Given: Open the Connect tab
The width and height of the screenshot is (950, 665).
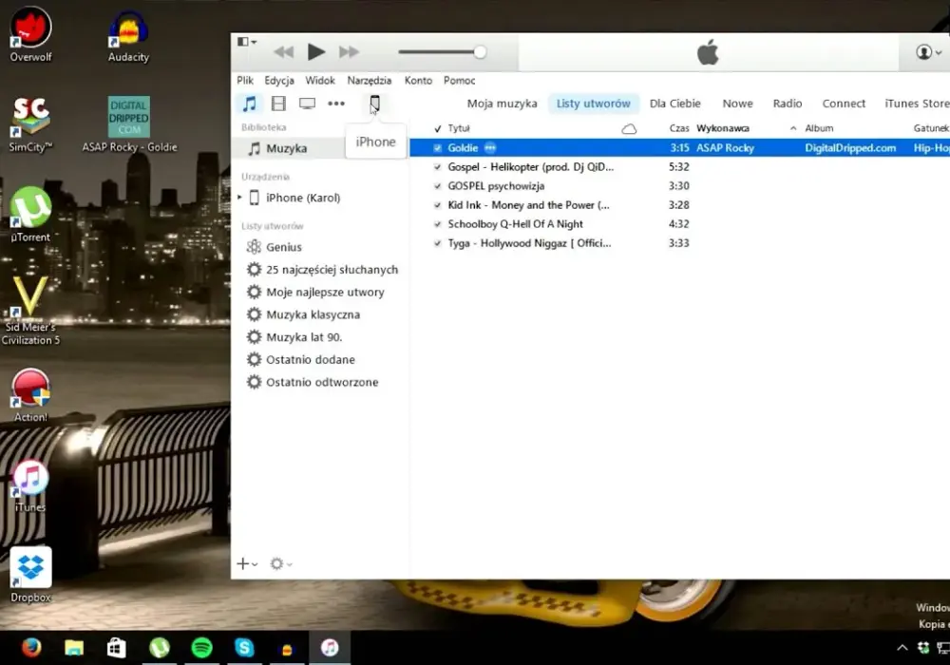Looking at the screenshot, I should 844,104.
